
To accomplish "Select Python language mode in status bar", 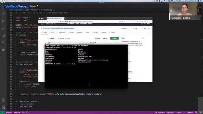I will pyautogui.click(x=190, y=113).
